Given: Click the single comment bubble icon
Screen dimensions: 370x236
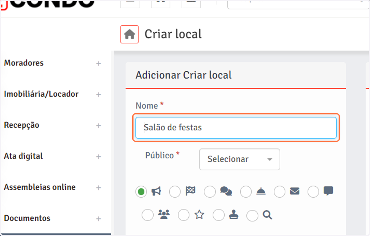Looking at the screenshot, I should click(x=328, y=191).
